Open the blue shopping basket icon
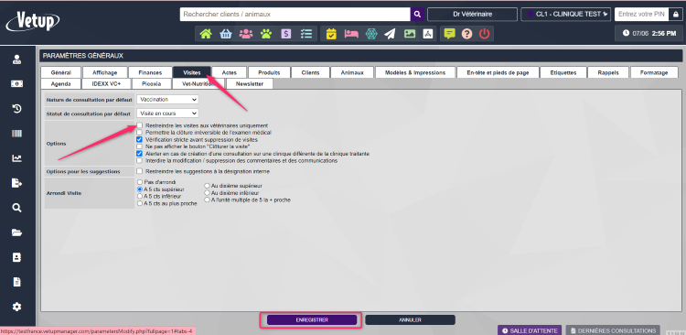This screenshot has width=686, height=335. [226, 34]
